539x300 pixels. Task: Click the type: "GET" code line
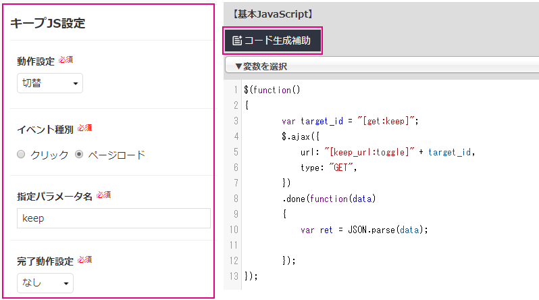point(329,168)
